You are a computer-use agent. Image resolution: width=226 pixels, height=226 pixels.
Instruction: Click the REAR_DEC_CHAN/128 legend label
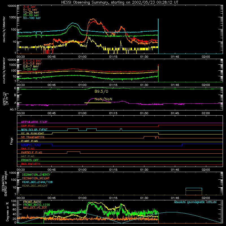(x=37, y=182)
